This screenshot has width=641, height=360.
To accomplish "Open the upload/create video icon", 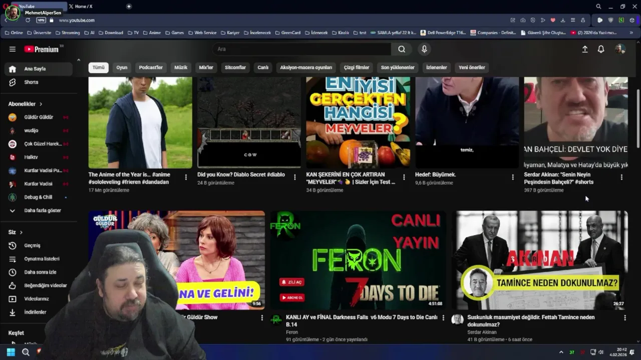I will coord(584,49).
